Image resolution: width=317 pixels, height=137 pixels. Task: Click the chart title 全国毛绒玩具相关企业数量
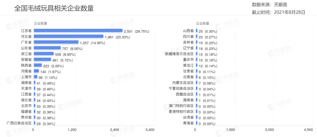tap(54, 8)
